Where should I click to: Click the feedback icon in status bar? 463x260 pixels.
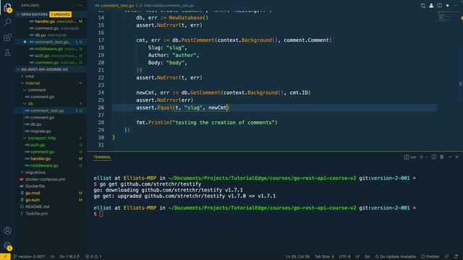coord(447,256)
